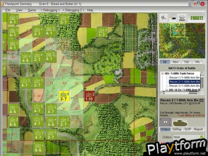208x156 pixels.
Task: Select the 4-1 counter labeled 3/1B
Action: (x=51, y=57)
